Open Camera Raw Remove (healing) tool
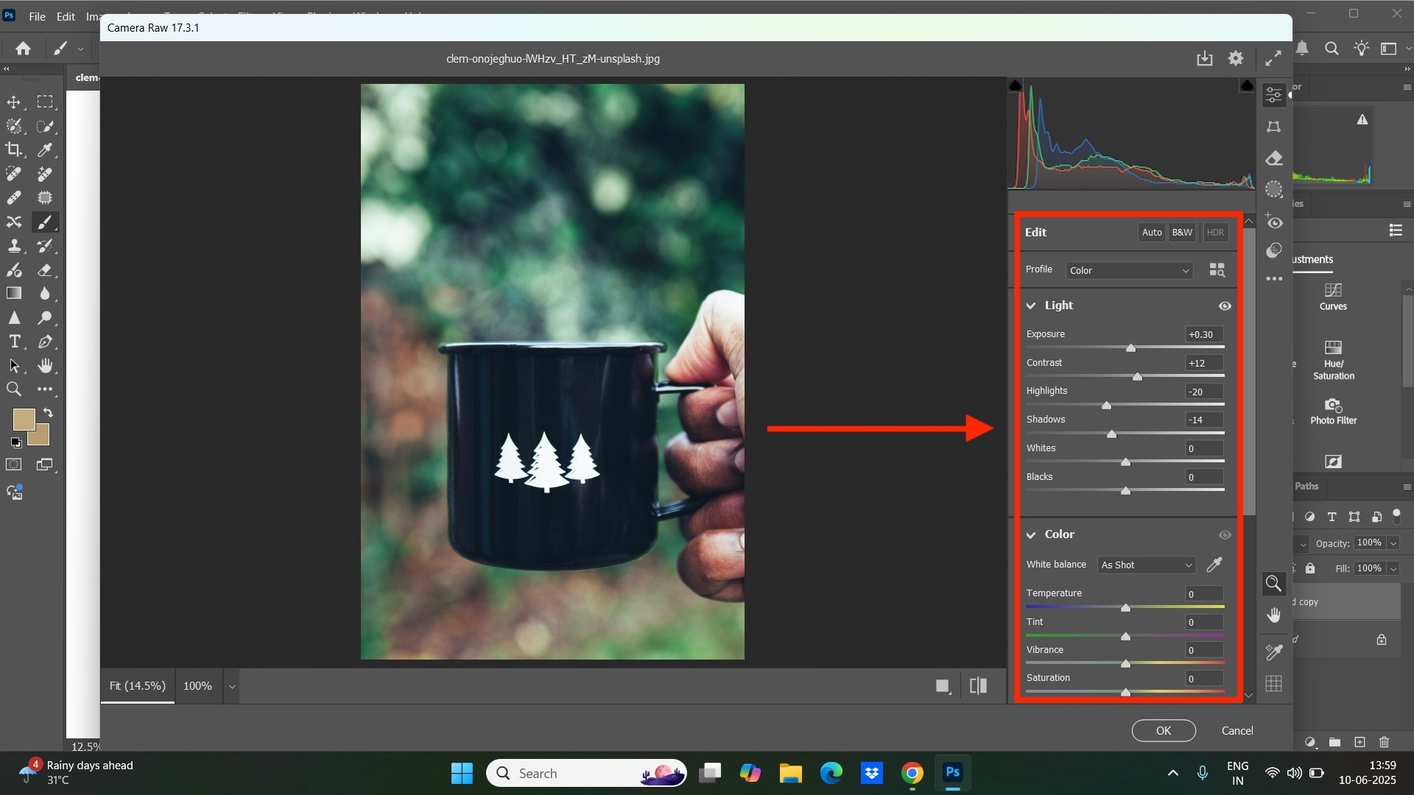This screenshot has height=795, width=1414. [x=1274, y=158]
